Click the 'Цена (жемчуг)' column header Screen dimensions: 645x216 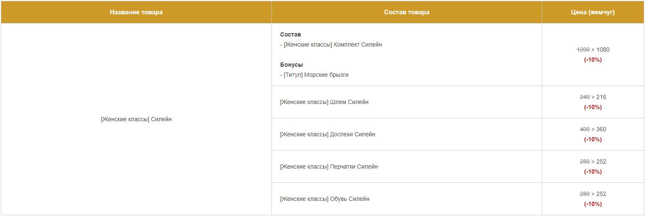click(x=593, y=12)
